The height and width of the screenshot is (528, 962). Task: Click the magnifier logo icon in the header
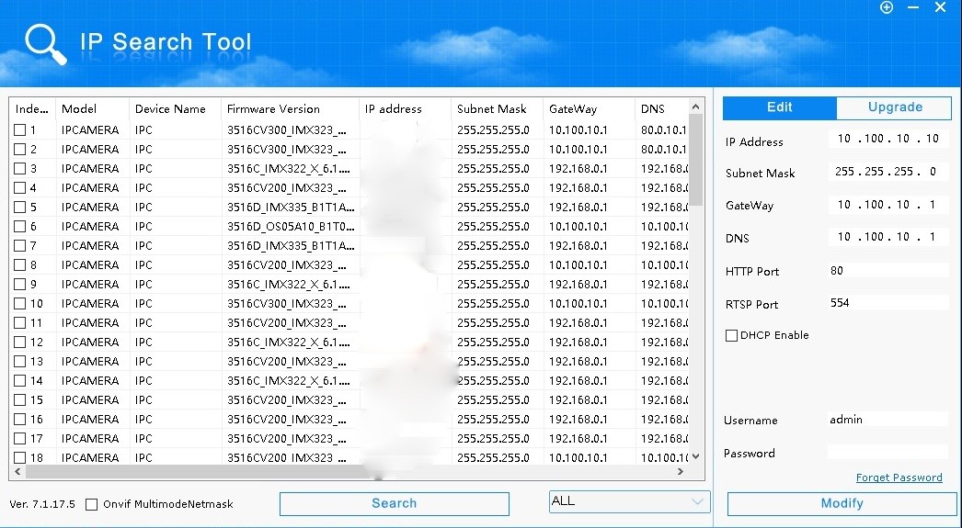point(45,45)
